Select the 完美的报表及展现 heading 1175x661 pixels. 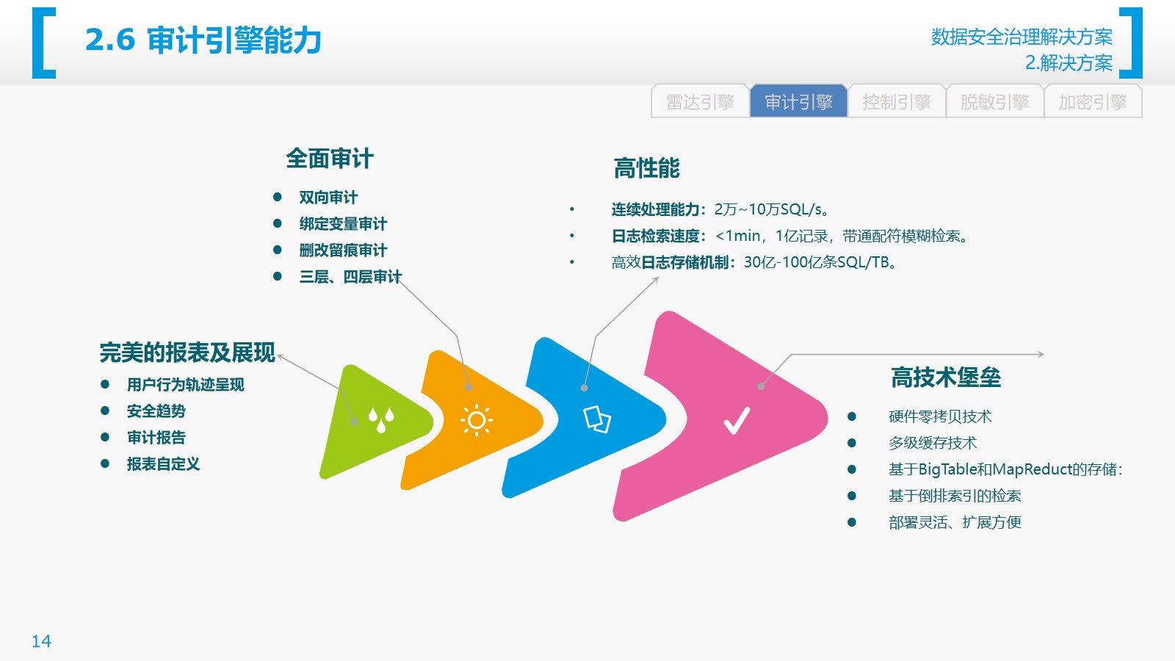click(x=187, y=353)
